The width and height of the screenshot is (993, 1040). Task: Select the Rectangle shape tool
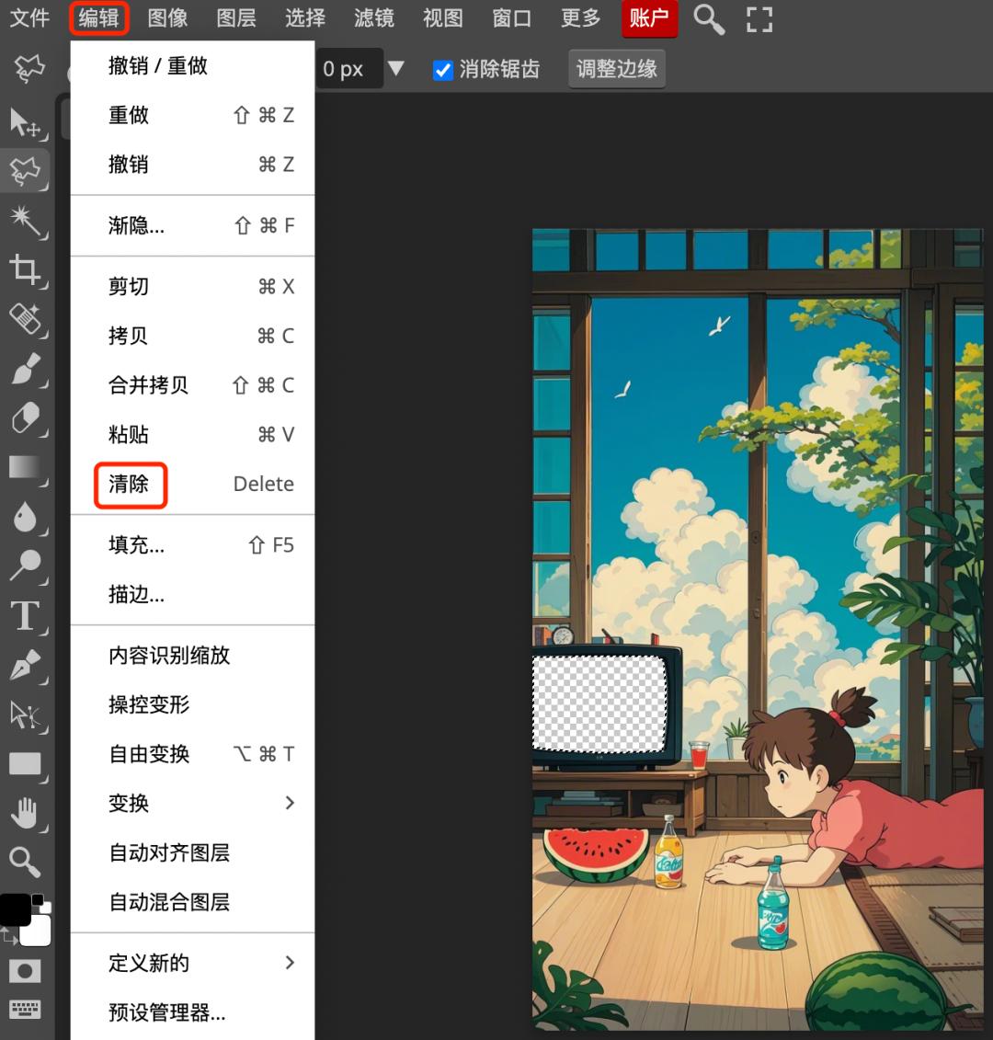(x=25, y=764)
